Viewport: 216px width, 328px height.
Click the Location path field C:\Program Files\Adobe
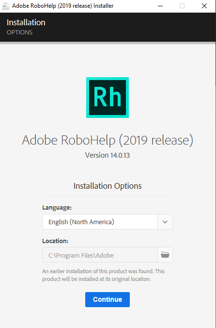click(x=100, y=255)
